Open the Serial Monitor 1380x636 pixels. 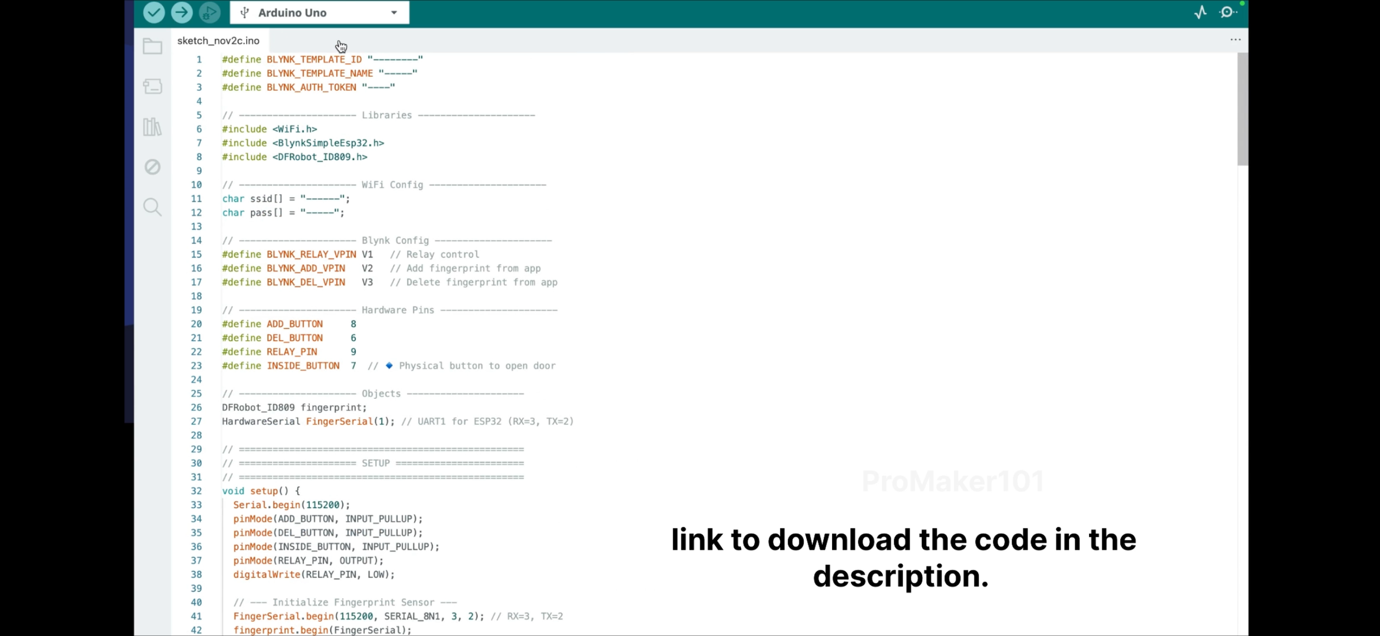pyautogui.click(x=1228, y=13)
